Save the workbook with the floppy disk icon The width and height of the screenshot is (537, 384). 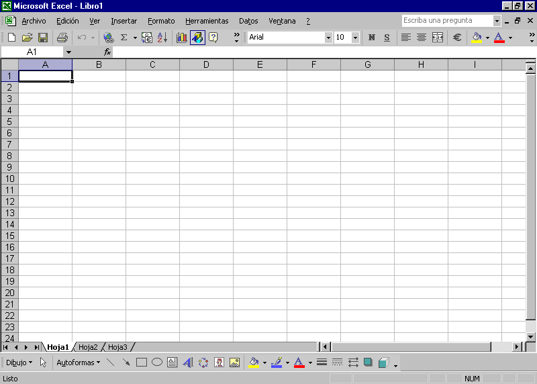pos(43,38)
